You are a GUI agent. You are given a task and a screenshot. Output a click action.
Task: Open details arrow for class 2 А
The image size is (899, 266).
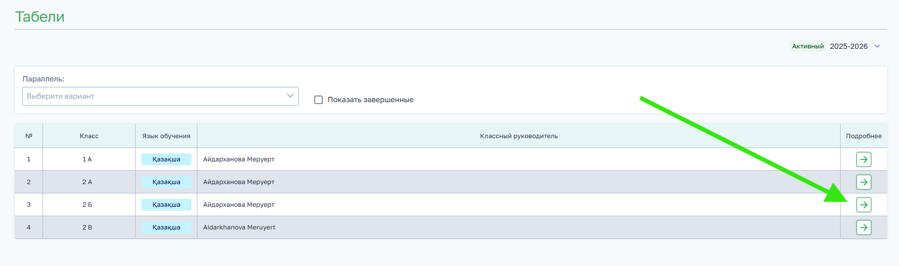point(863,182)
